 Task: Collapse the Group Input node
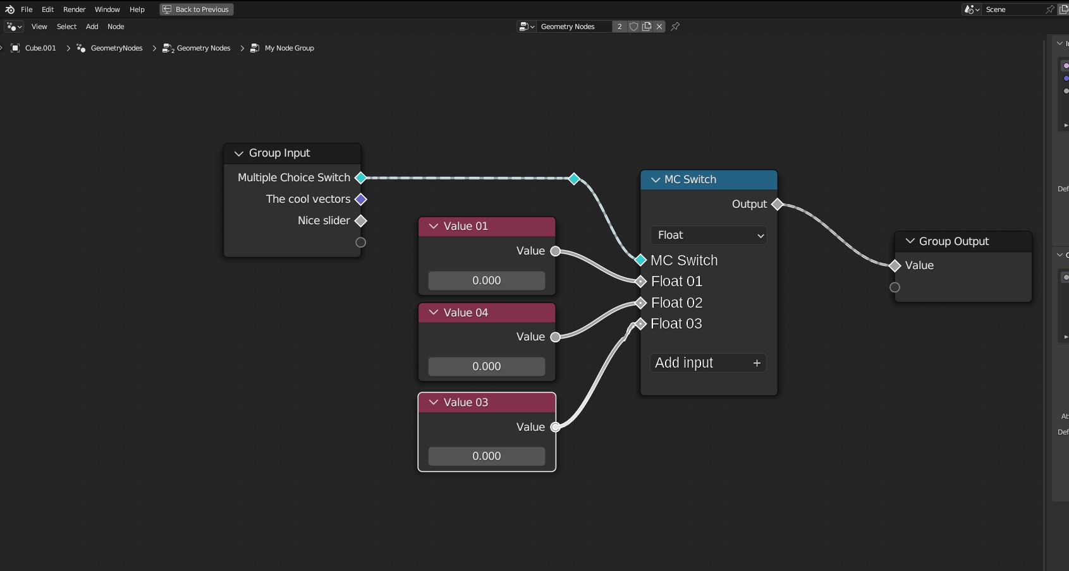tap(239, 153)
